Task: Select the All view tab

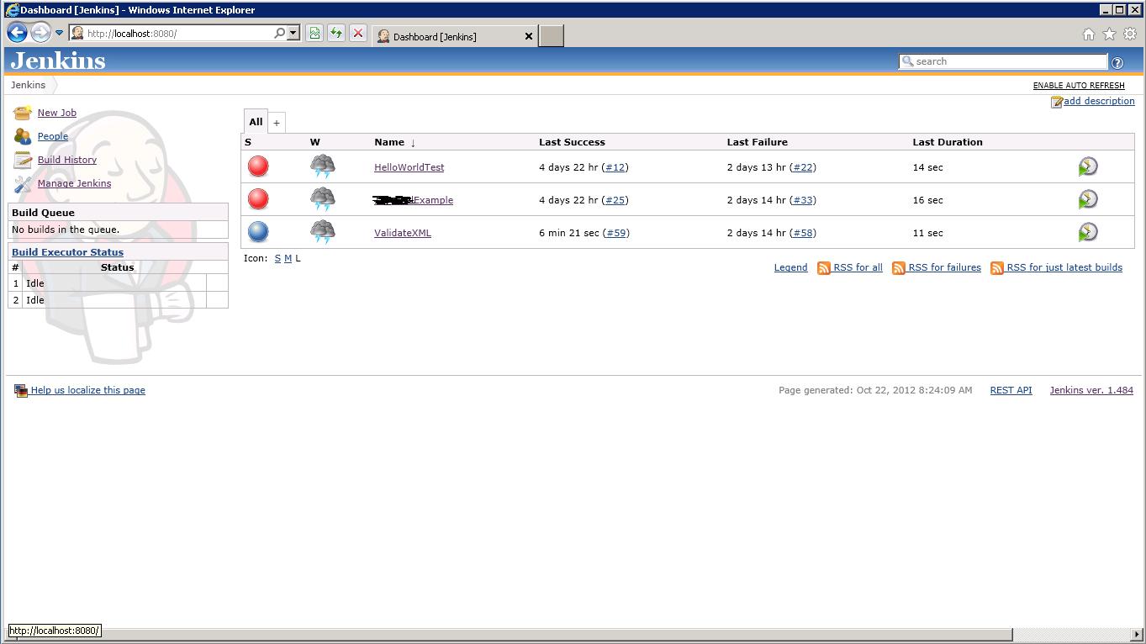Action: point(256,121)
